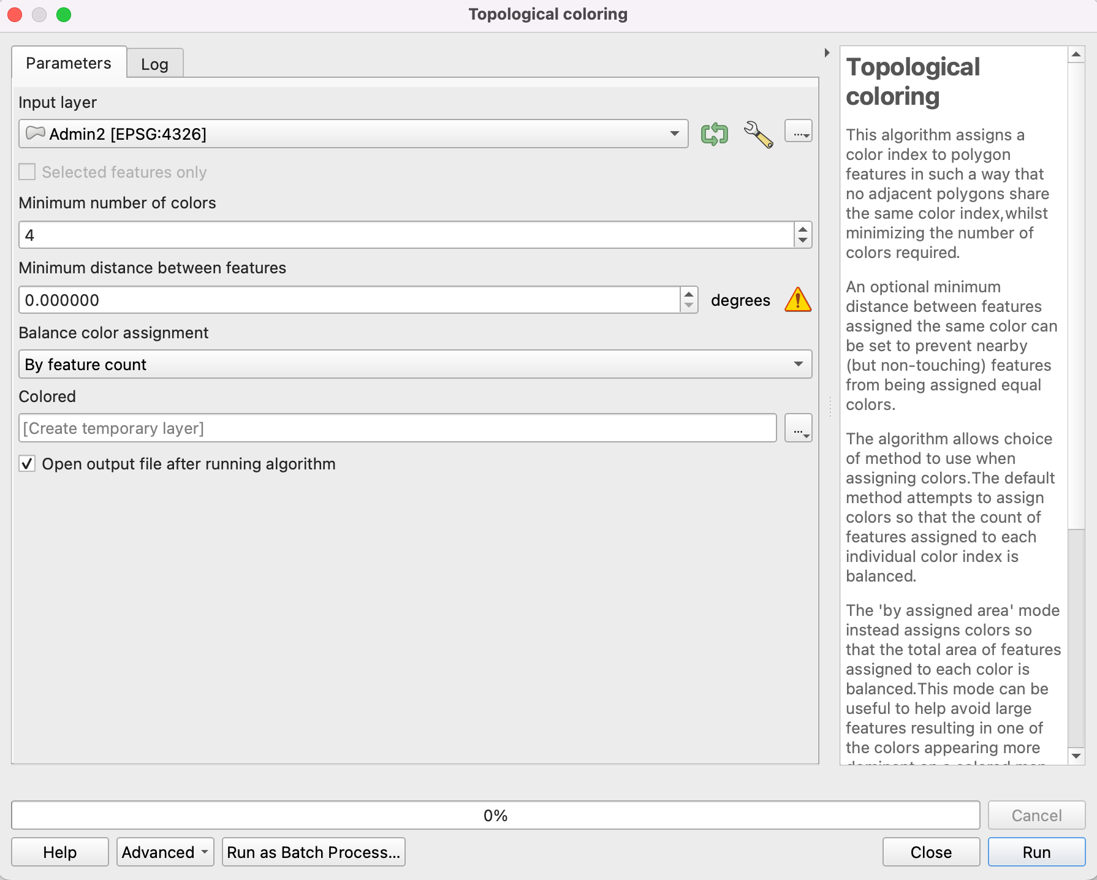Expand Balance color assignment dropdown

[414, 365]
